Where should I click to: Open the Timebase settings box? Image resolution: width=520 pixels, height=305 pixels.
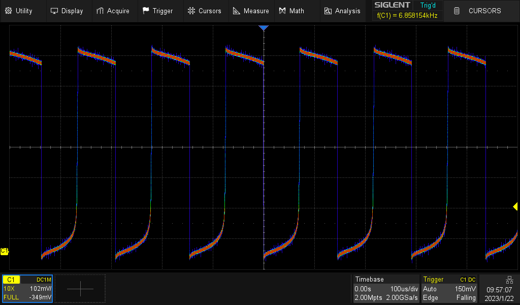tap(386, 288)
